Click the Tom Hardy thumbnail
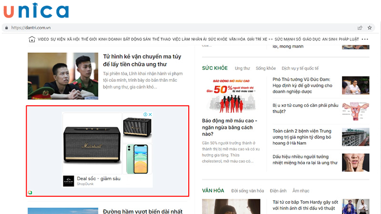Screen dimensions: 381x214 tap(355, 206)
